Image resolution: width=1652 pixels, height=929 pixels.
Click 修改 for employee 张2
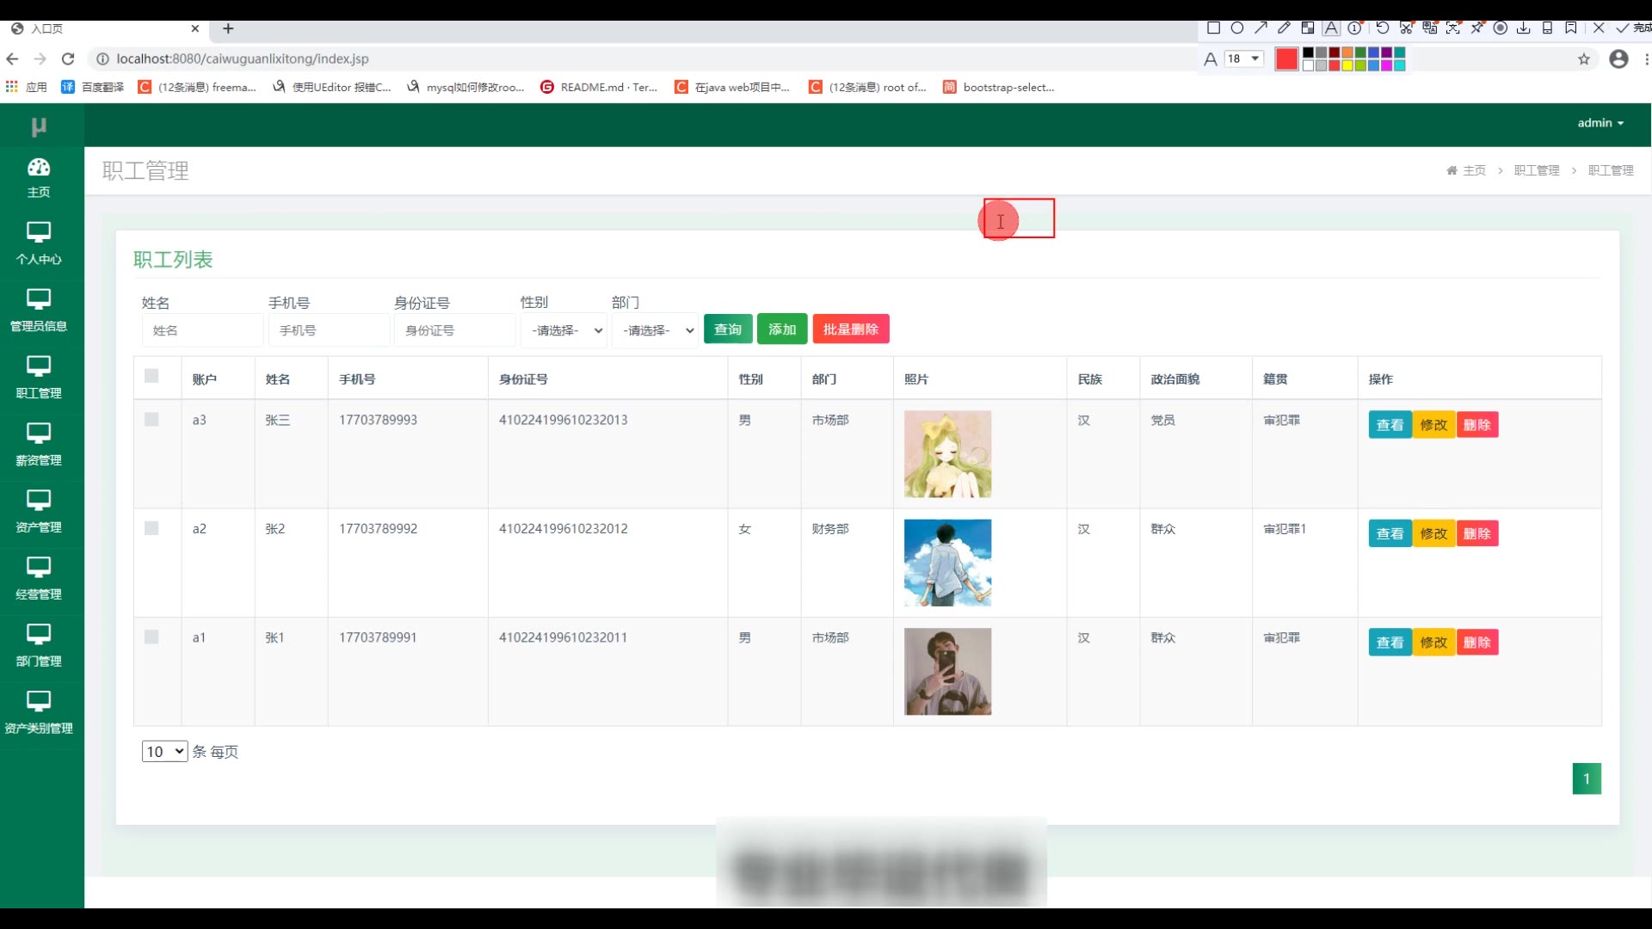click(1433, 534)
